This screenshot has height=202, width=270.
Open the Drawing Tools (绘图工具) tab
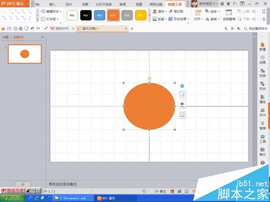click(174, 4)
